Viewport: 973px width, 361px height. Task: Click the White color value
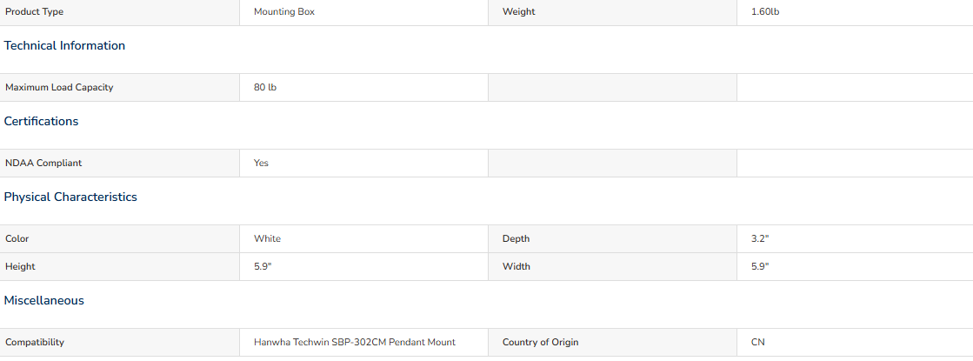pyautogui.click(x=268, y=239)
